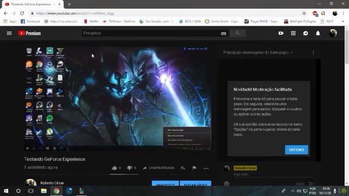Open the TVShows - NetCine bookmark

119,21
